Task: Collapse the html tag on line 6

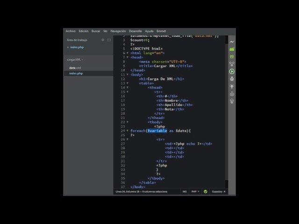Action: (128, 53)
